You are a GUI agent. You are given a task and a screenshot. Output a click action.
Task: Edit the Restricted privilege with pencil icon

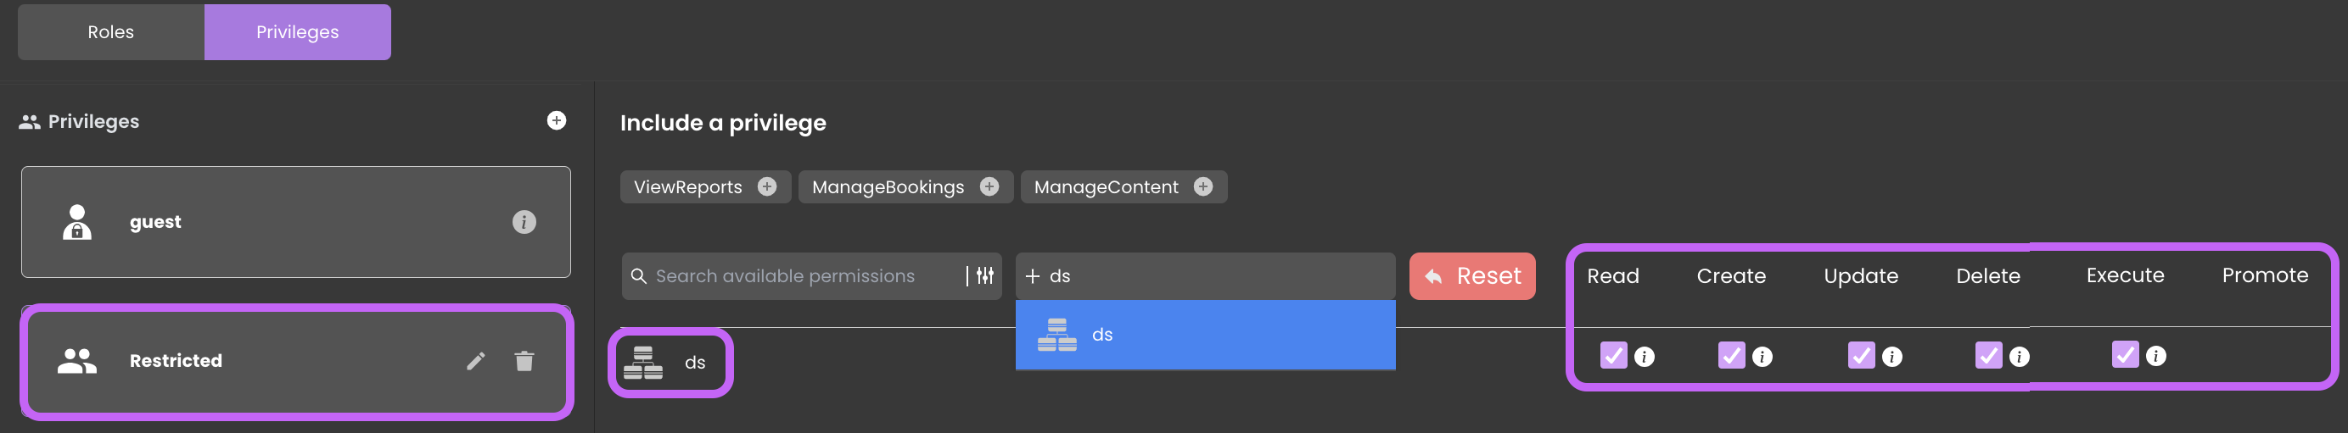pos(476,361)
